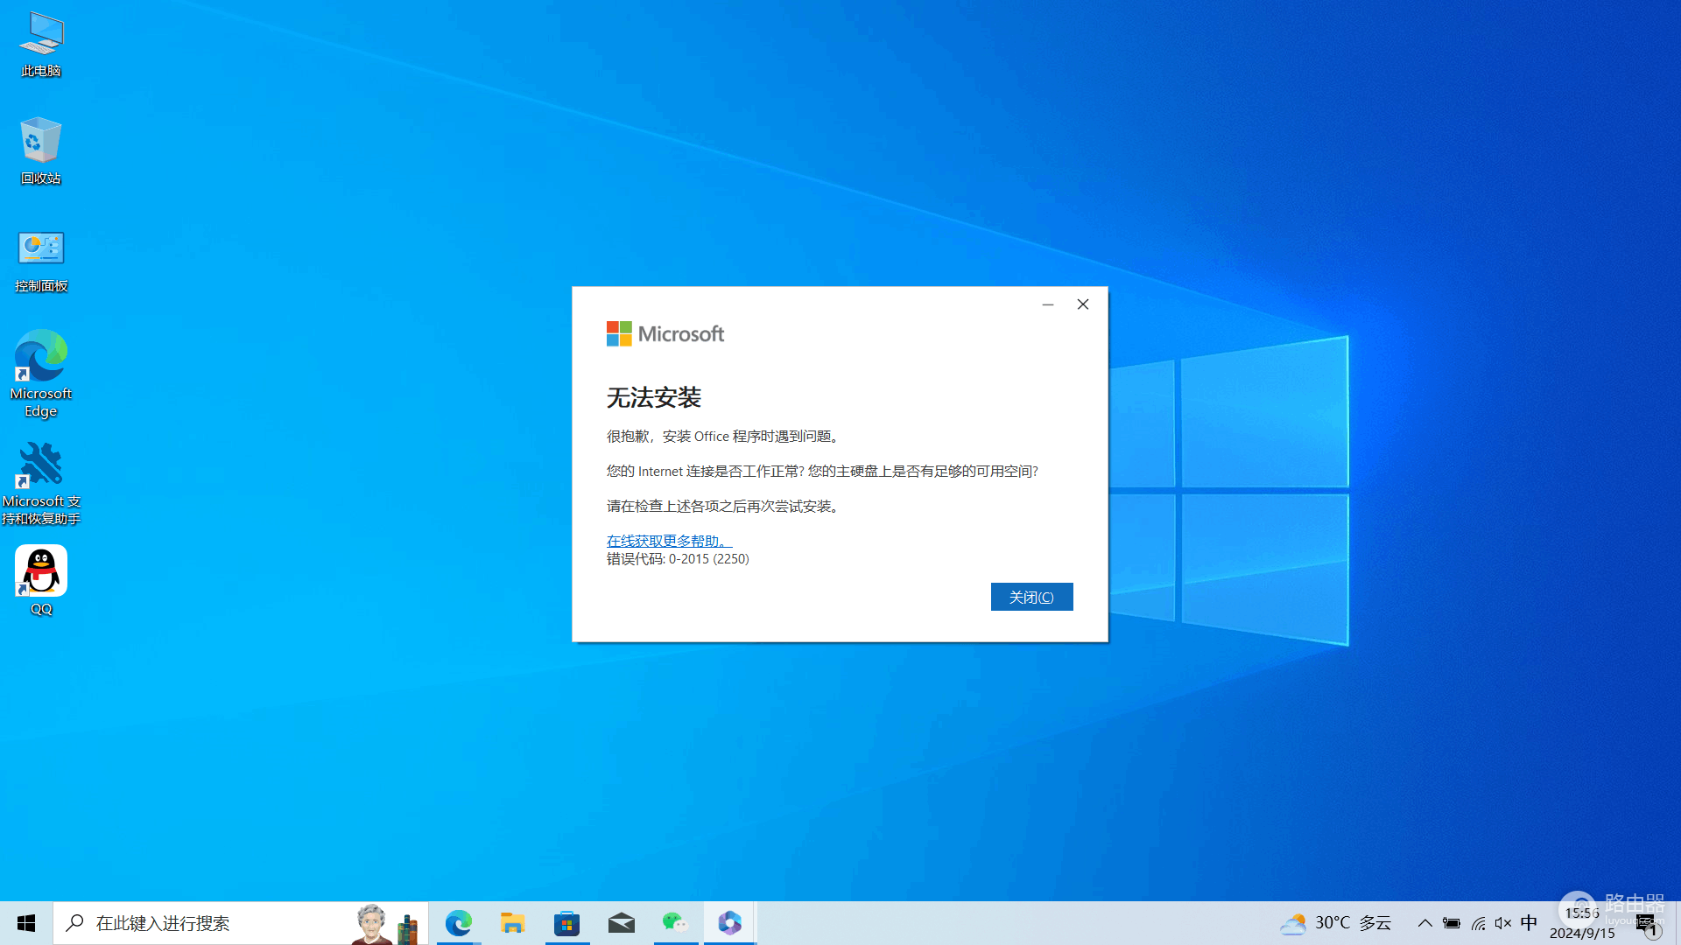Minimize the Office install error dialog

(1048, 304)
